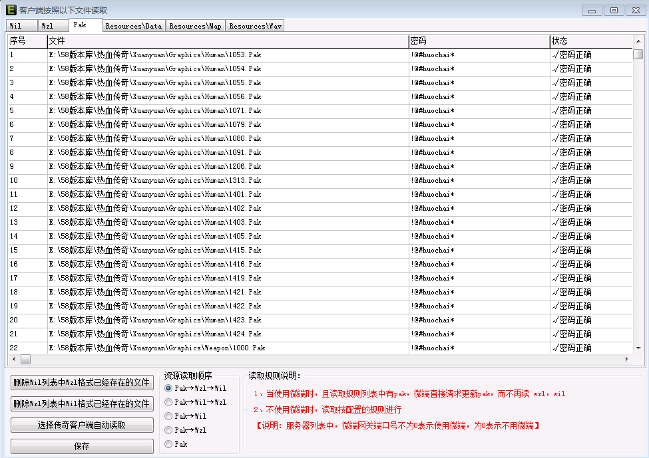The width and height of the screenshot is (649, 458).
Task: Open the Resources\Map tab
Action: (196, 26)
